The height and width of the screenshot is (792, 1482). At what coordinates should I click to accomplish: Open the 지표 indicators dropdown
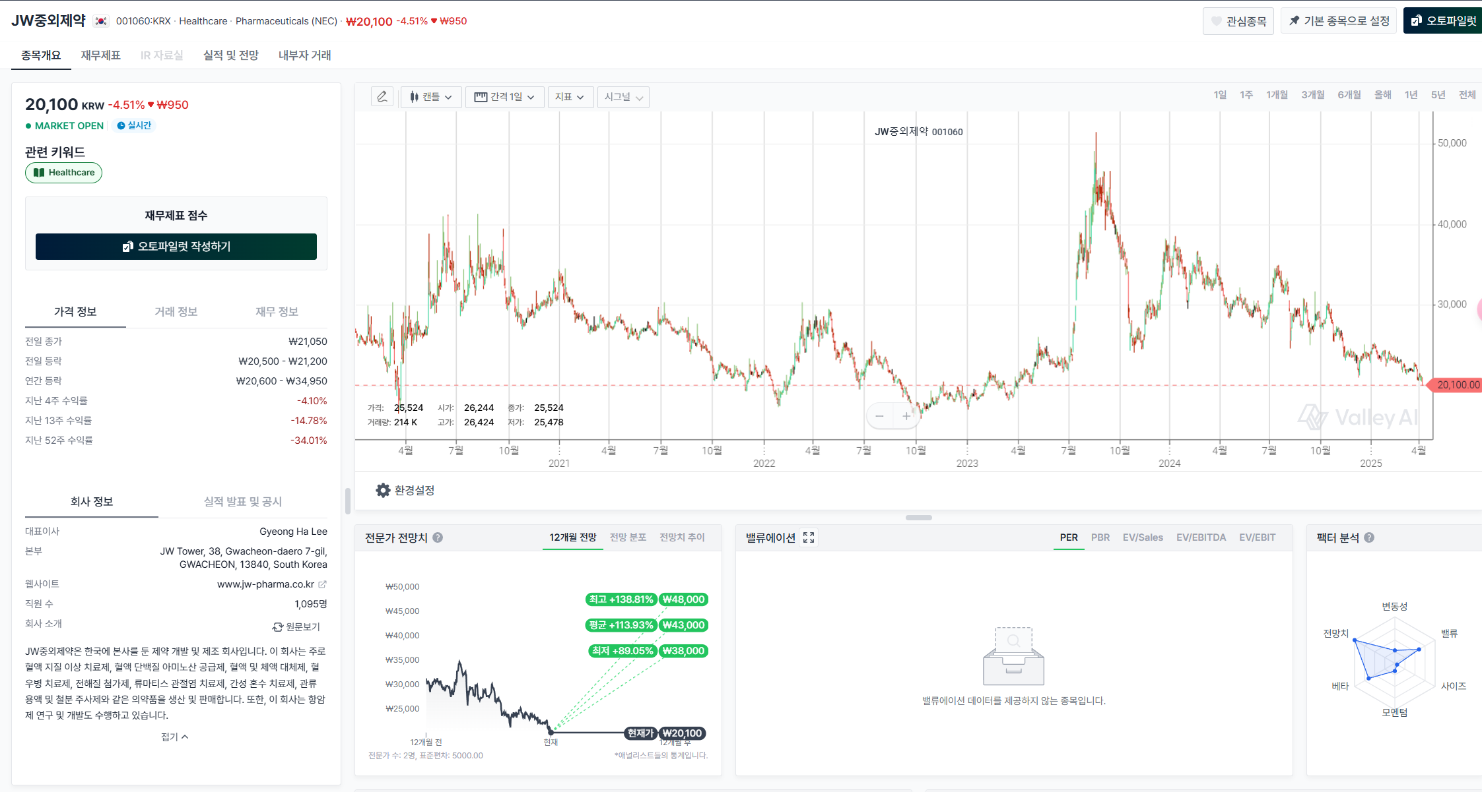[x=570, y=97]
